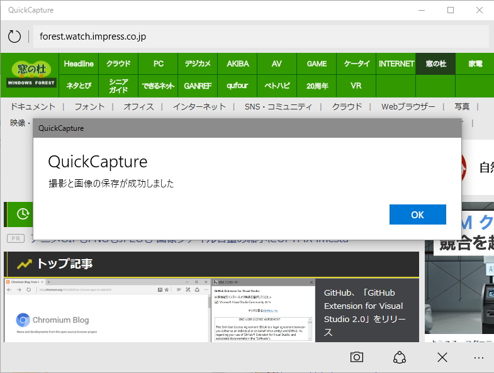The image size is (494, 373).
Task: Click the インターネット category link
Action: pyautogui.click(x=199, y=107)
